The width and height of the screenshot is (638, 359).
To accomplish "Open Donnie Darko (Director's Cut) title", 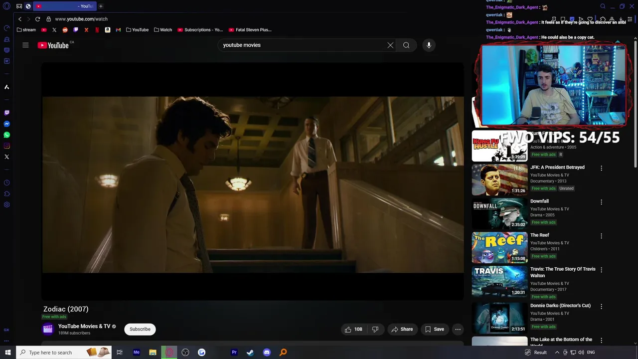I will point(560,306).
